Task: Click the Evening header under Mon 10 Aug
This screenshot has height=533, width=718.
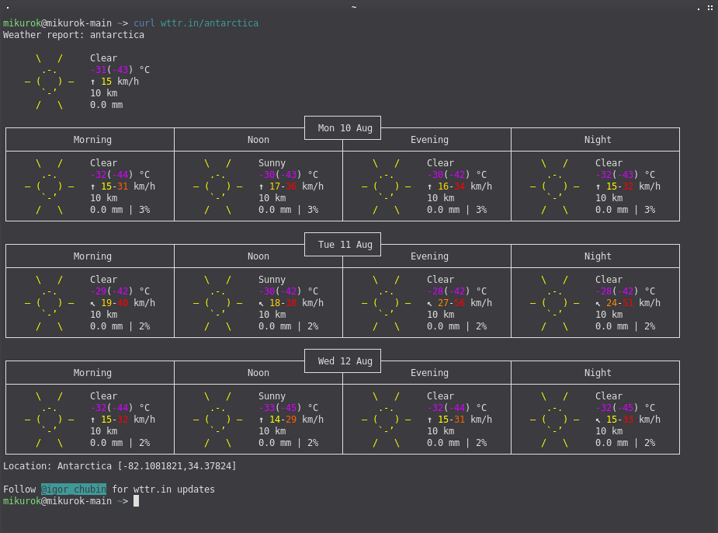Action: [x=429, y=140]
